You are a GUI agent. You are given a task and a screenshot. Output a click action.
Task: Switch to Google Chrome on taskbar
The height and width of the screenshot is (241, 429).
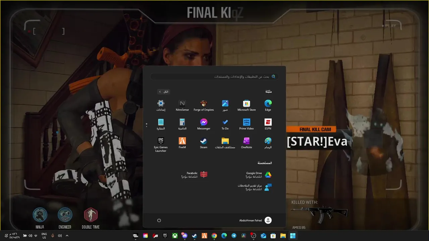(x=214, y=236)
